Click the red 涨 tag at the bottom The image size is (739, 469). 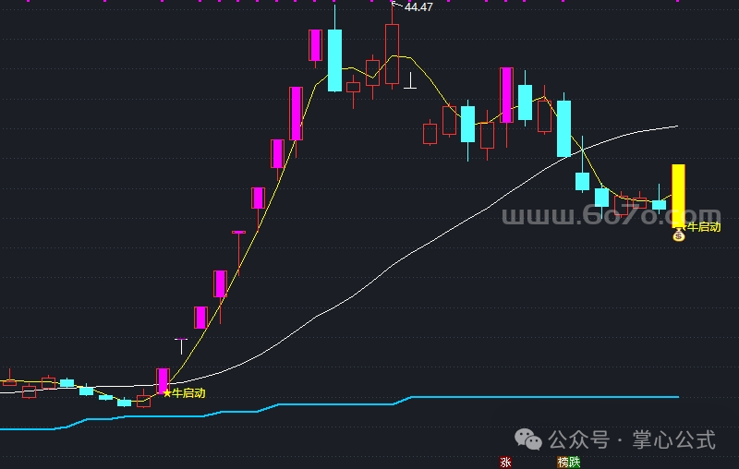505,462
